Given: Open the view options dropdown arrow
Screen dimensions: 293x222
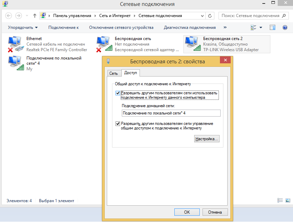Looking at the screenshot, I should tap(261, 27).
